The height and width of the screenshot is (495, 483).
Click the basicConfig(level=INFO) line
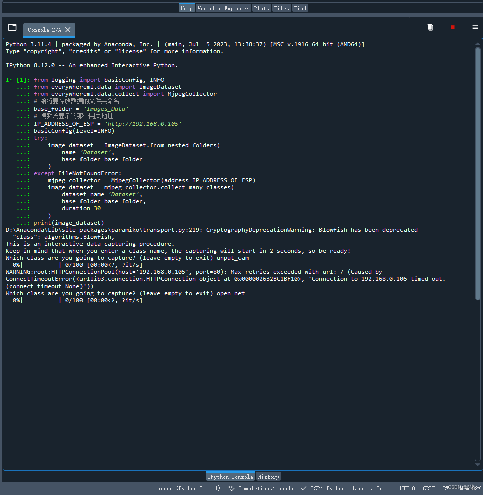pyautogui.click(x=74, y=131)
